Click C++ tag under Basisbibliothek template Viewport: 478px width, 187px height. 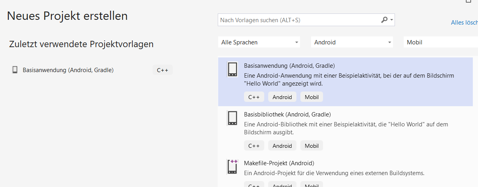click(254, 145)
